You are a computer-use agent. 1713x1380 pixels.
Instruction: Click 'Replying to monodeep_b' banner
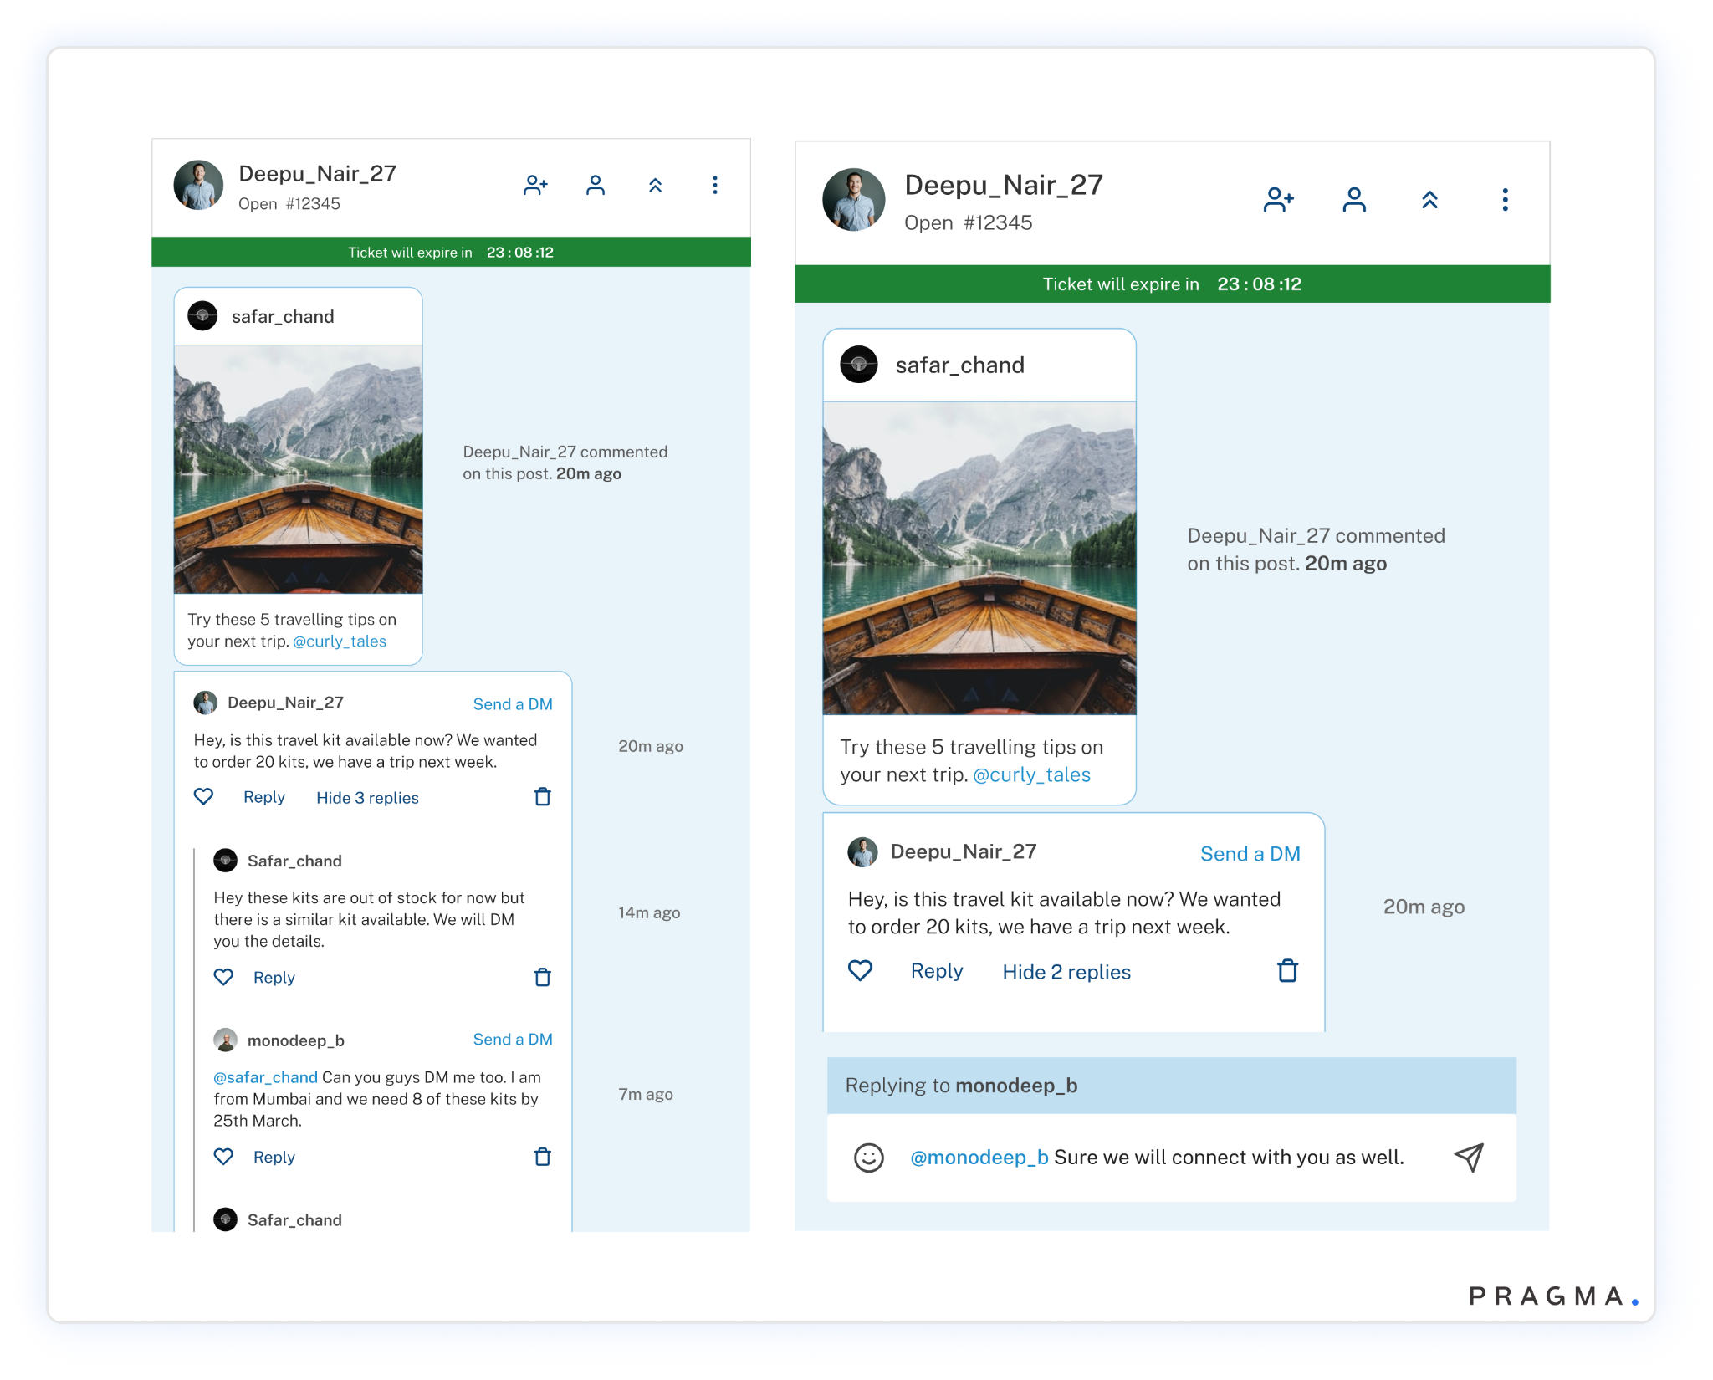[x=1172, y=1086]
